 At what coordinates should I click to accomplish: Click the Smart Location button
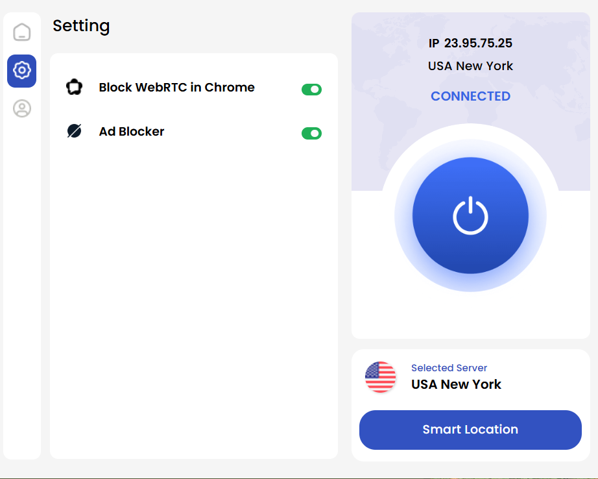tap(470, 430)
